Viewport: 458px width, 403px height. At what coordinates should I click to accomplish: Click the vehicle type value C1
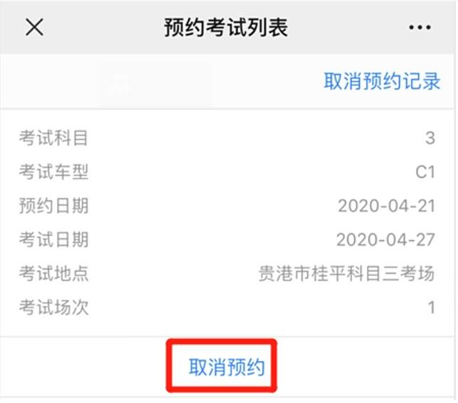425,171
